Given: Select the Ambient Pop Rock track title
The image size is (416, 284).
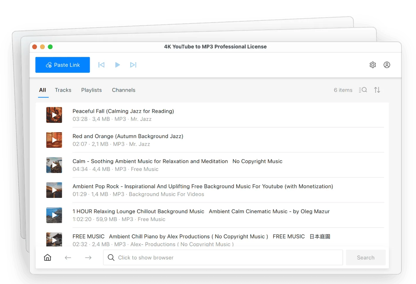Looking at the screenshot, I should point(203,186).
